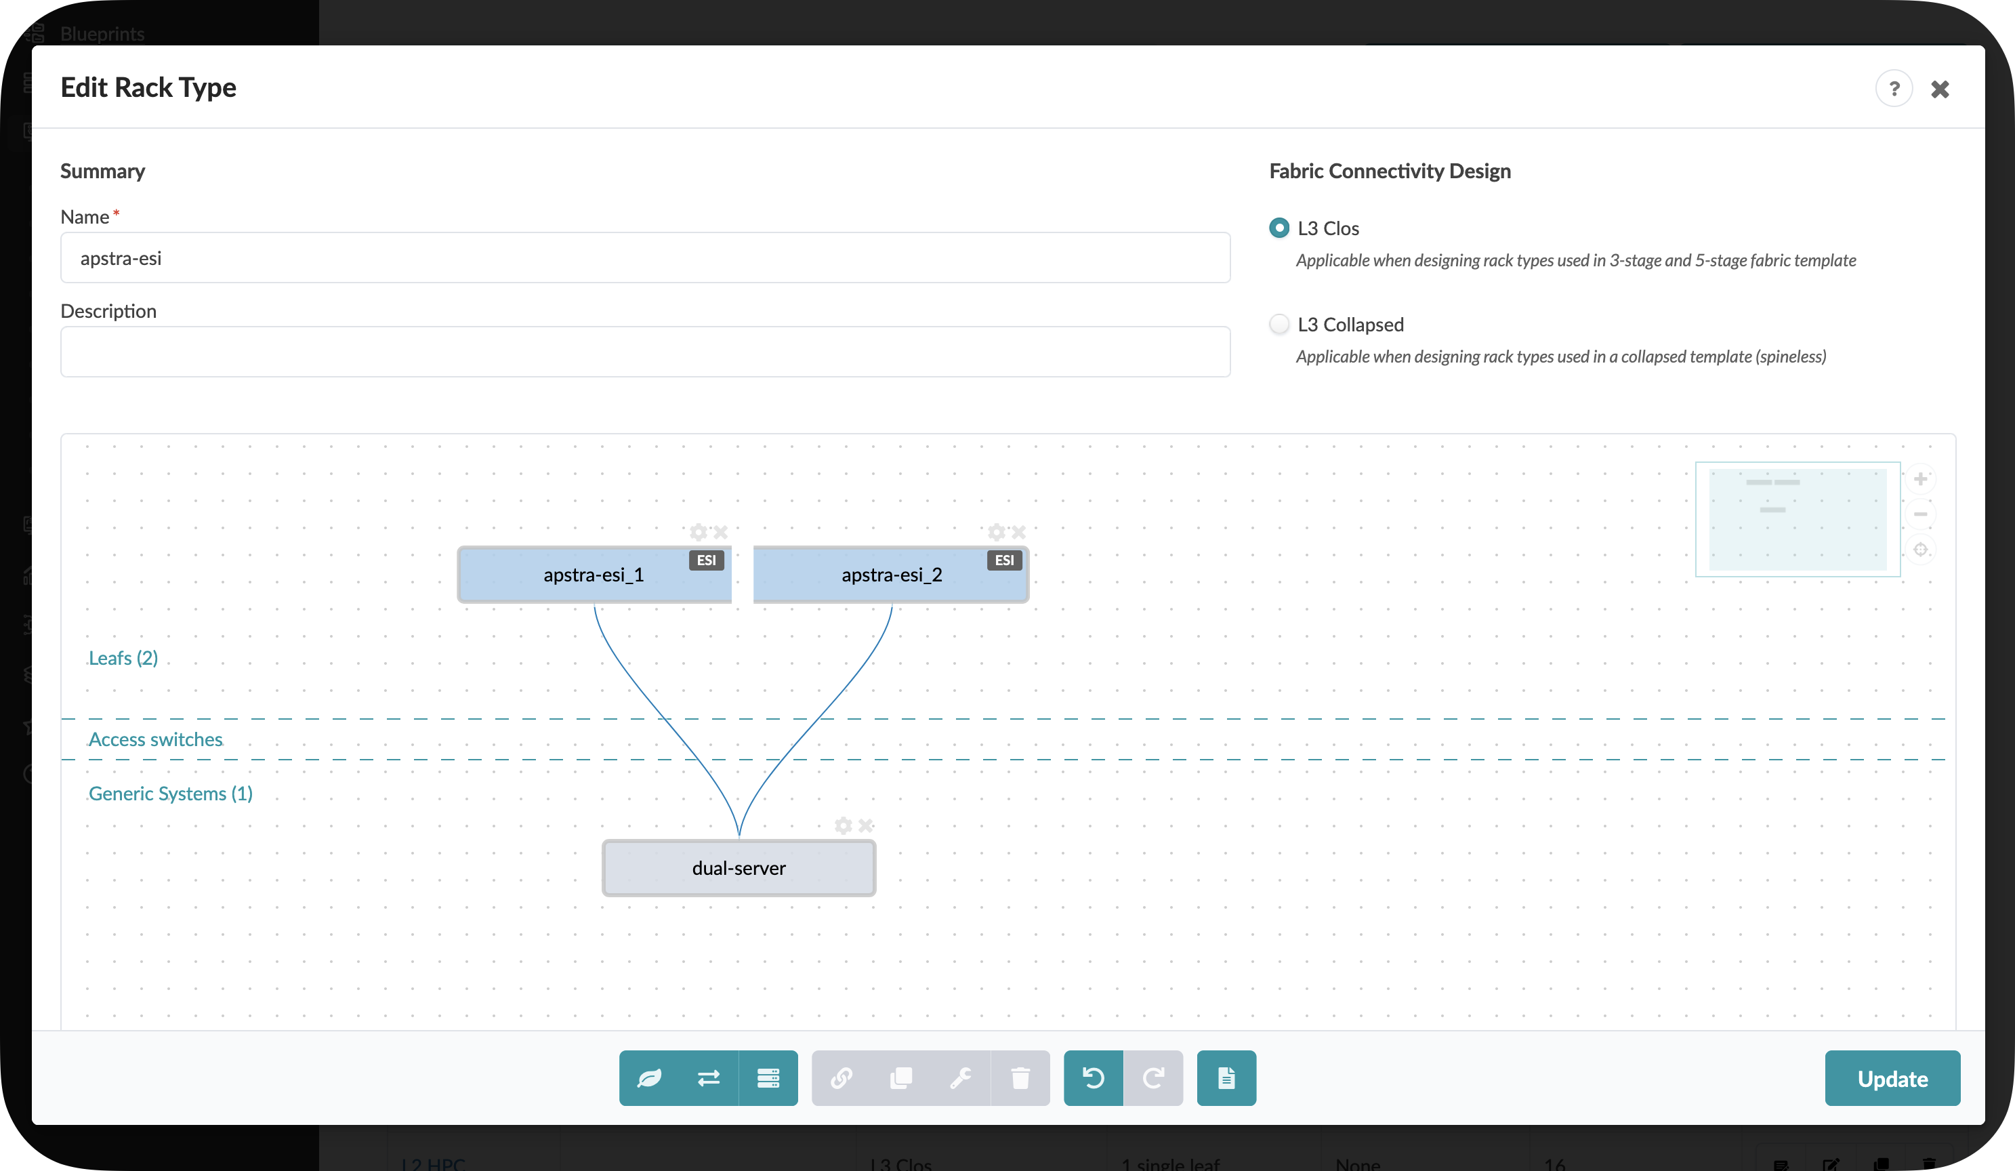The image size is (2015, 1171).
Task: Open the gear settings on apstra-esi_2
Action: click(x=995, y=532)
